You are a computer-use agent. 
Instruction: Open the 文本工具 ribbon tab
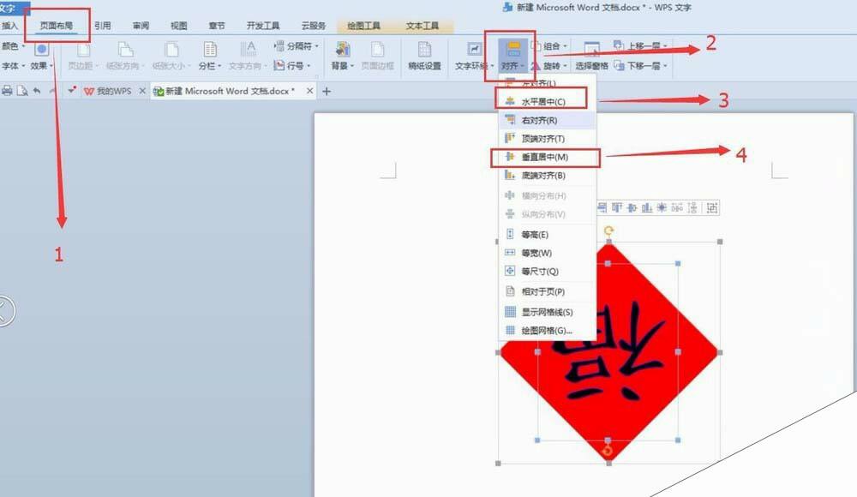click(422, 26)
